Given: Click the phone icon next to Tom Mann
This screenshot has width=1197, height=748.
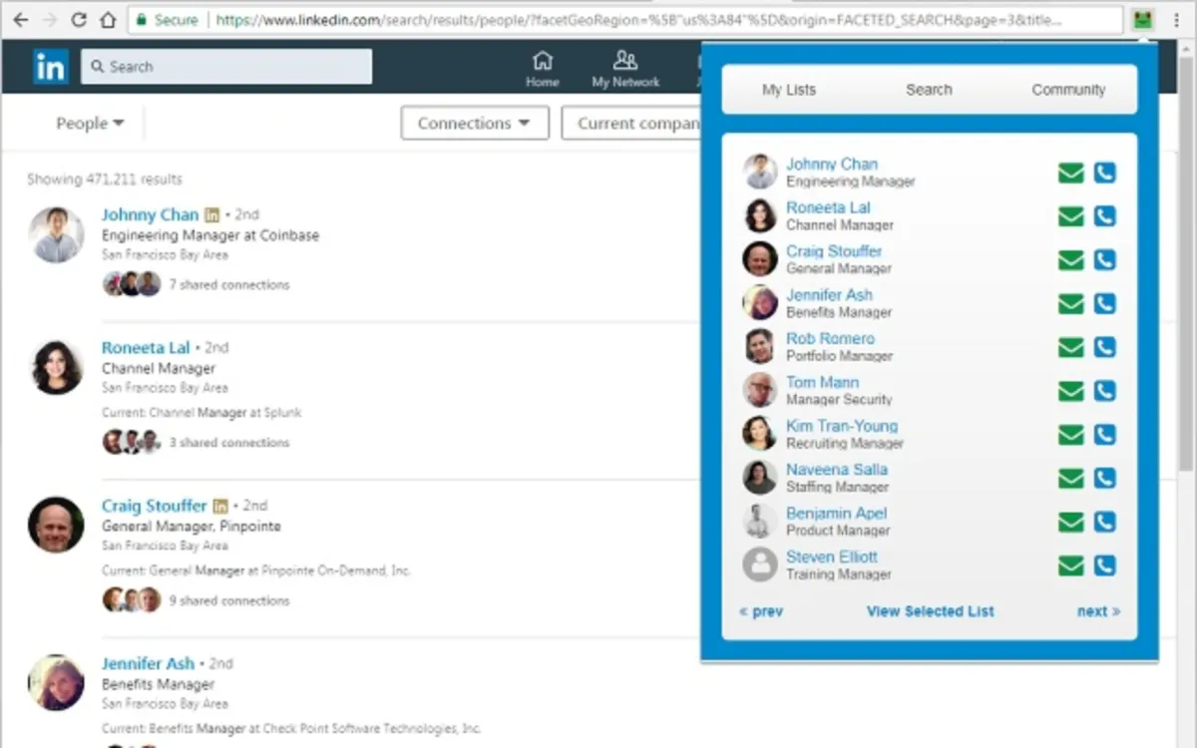Looking at the screenshot, I should point(1104,391).
